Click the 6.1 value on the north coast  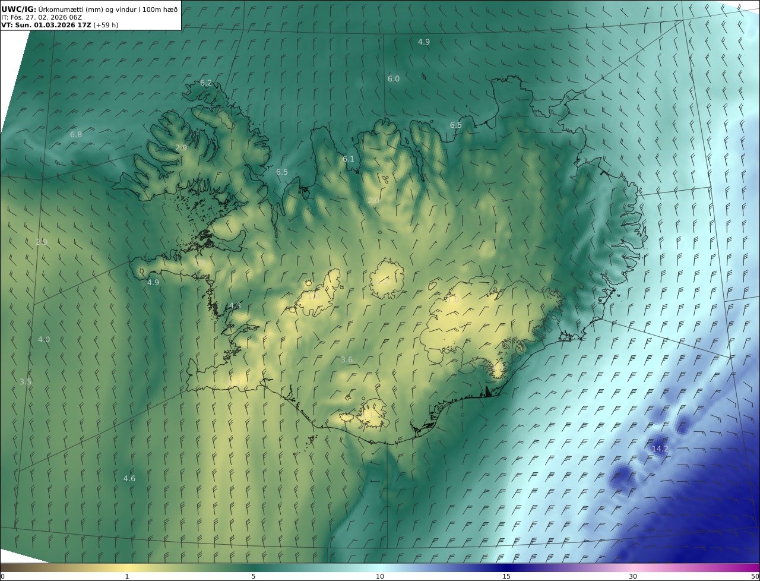click(348, 159)
